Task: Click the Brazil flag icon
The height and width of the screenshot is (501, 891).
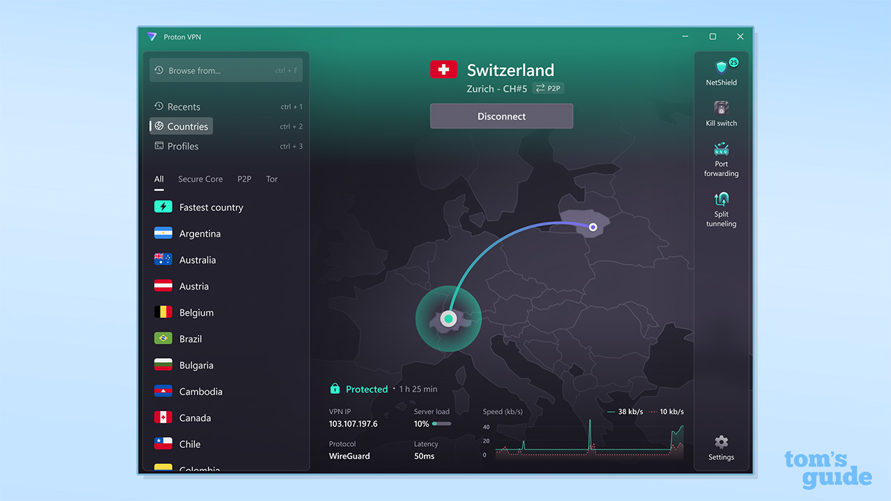Action: tap(163, 339)
